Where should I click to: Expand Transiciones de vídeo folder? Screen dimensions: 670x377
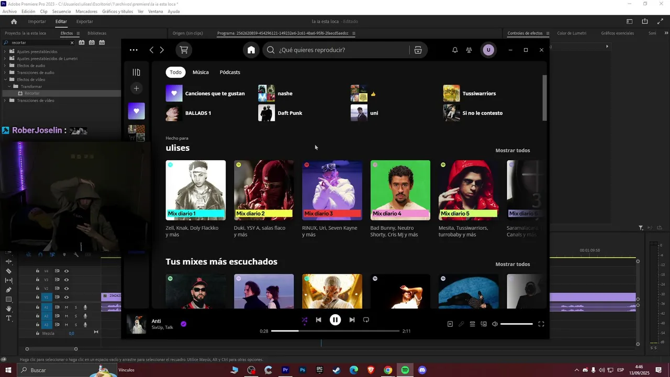tap(5, 100)
